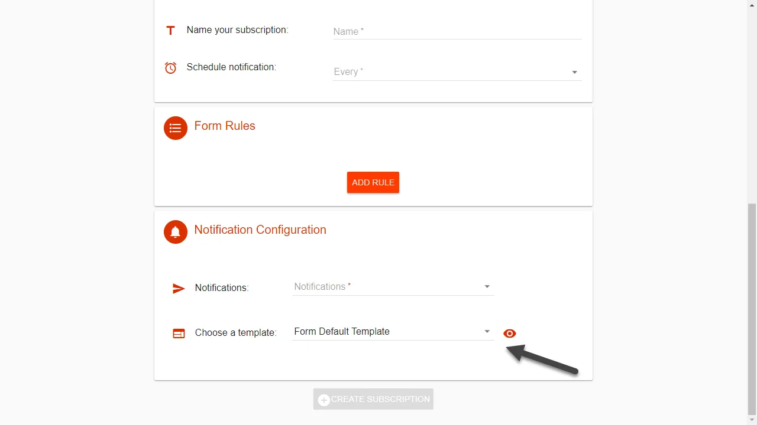The height and width of the screenshot is (425, 757).
Task: Open the Every schedule dropdown
Action: (x=458, y=72)
